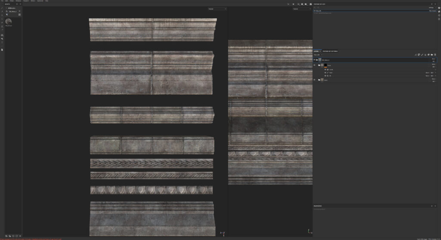Open the 2D viewport Material channel dropdown
Image resolution: width=441 pixels, height=240 pixels.
pyautogui.click(x=302, y=9)
